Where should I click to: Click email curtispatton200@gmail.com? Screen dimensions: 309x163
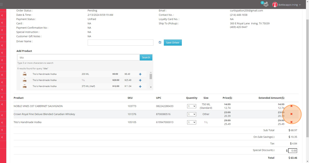click(246, 11)
